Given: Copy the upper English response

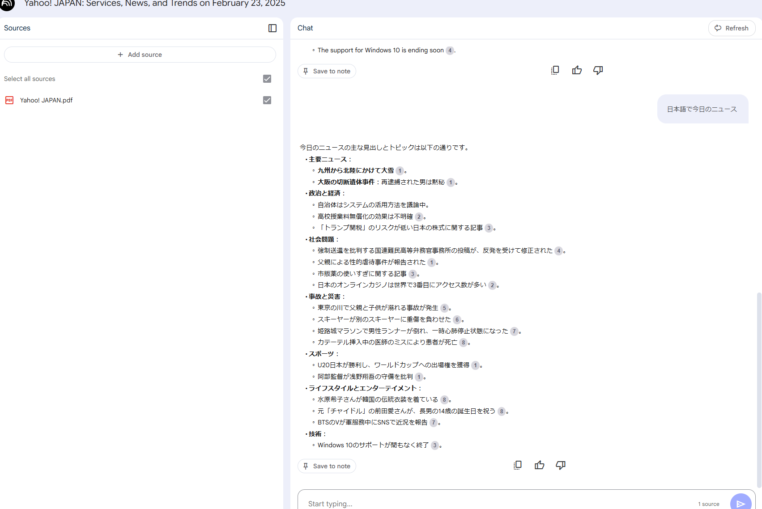Looking at the screenshot, I should (555, 70).
